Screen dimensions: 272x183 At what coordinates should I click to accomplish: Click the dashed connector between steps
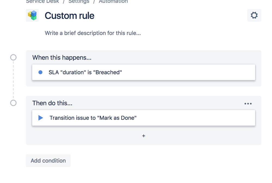pos(13,80)
